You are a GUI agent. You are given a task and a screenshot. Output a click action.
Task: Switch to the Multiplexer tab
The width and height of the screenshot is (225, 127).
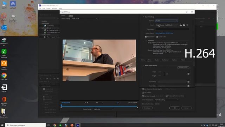pyautogui.click(x=165, y=60)
